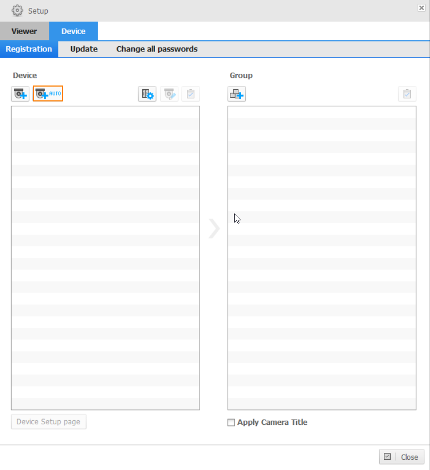Viewport: 430px width, 470px height.
Task: Click the Setup gear icon in title bar
Action: 17,11
